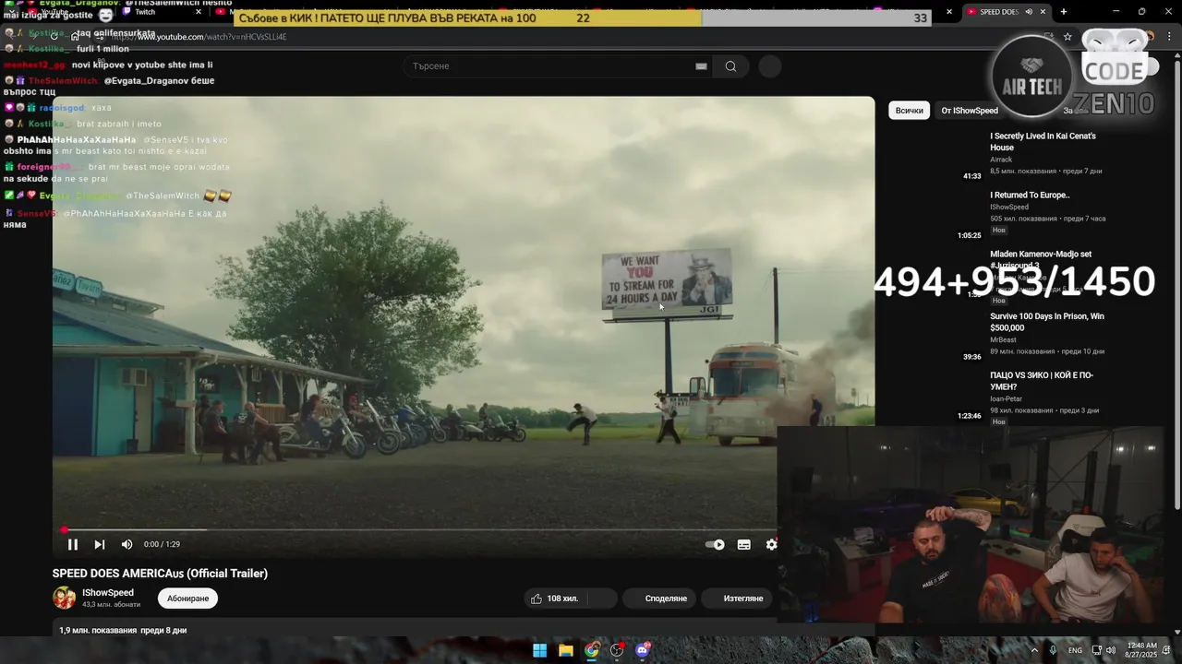Open Chrome from the taskbar
This screenshot has width=1182, height=664.
click(592, 650)
